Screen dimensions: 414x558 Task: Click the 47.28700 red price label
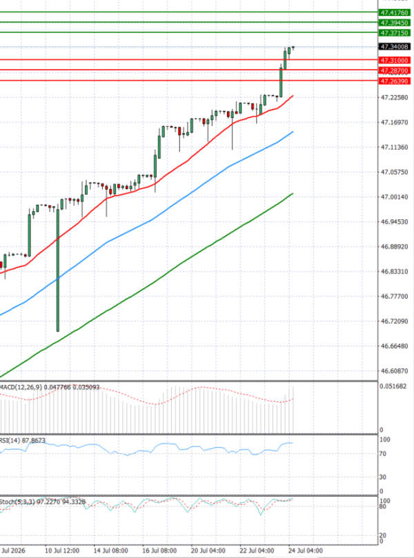pos(394,71)
